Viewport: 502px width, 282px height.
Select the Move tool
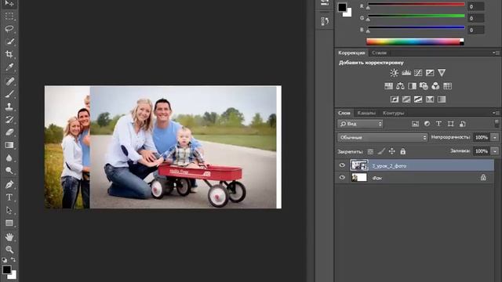tap(9, 3)
